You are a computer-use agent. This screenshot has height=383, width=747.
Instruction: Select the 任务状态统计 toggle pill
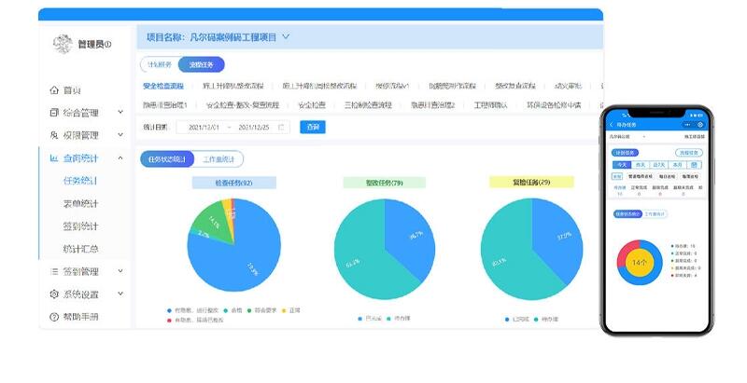click(166, 159)
